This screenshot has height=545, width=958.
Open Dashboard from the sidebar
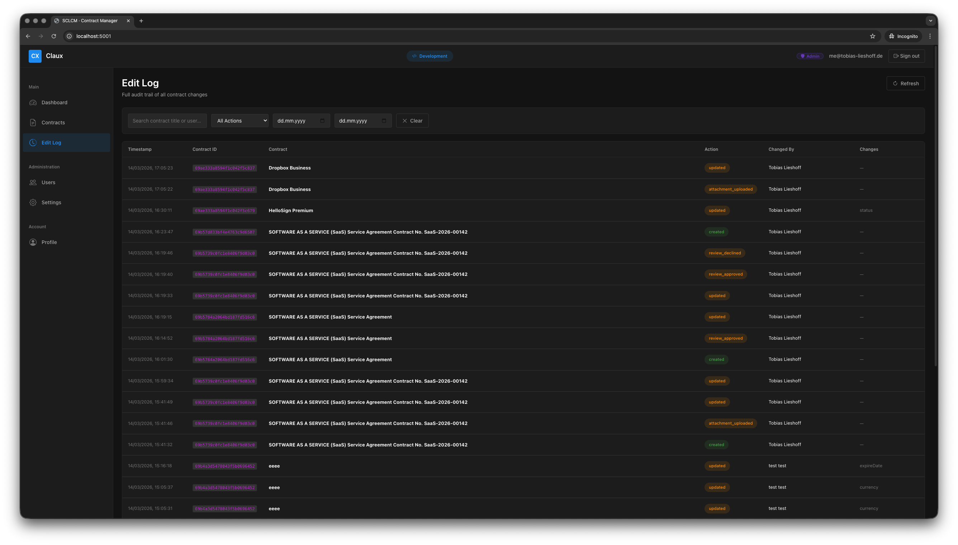pos(54,102)
